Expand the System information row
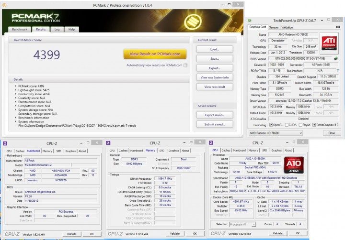The image size is (345, 240). pyautogui.click(x=15, y=121)
